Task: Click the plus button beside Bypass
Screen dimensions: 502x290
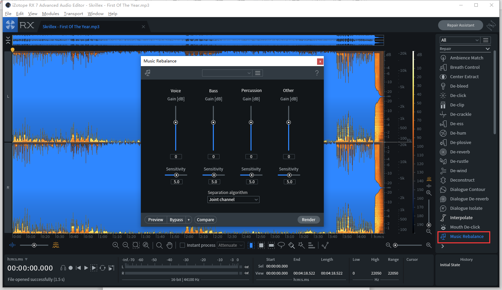Action: pyautogui.click(x=189, y=220)
